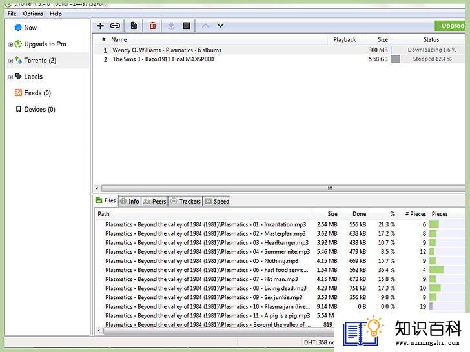470x352 pixels.
Task: Select the 07 - Hit man.mp3 file row
Action: [x=280, y=279]
